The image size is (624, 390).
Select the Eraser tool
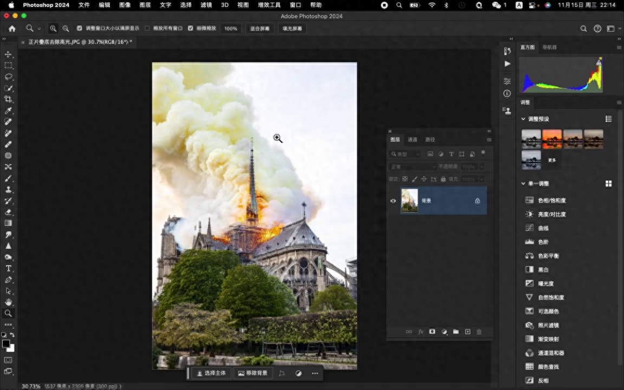tap(8, 212)
